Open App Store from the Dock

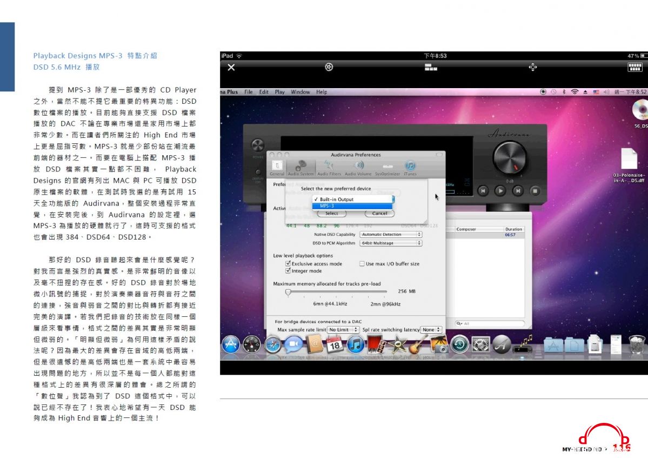[x=231, y=344]
